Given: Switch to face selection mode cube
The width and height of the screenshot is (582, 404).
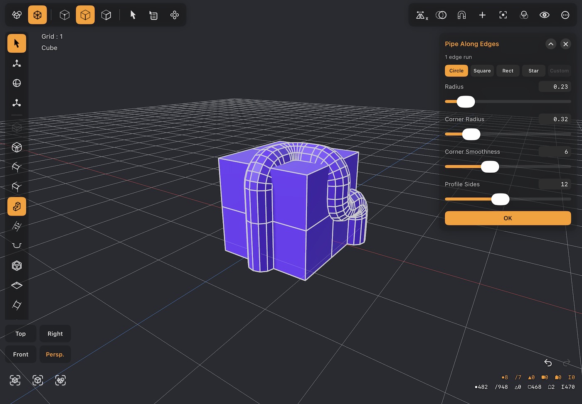Looking at the screenshot, I should click(106, 15).
